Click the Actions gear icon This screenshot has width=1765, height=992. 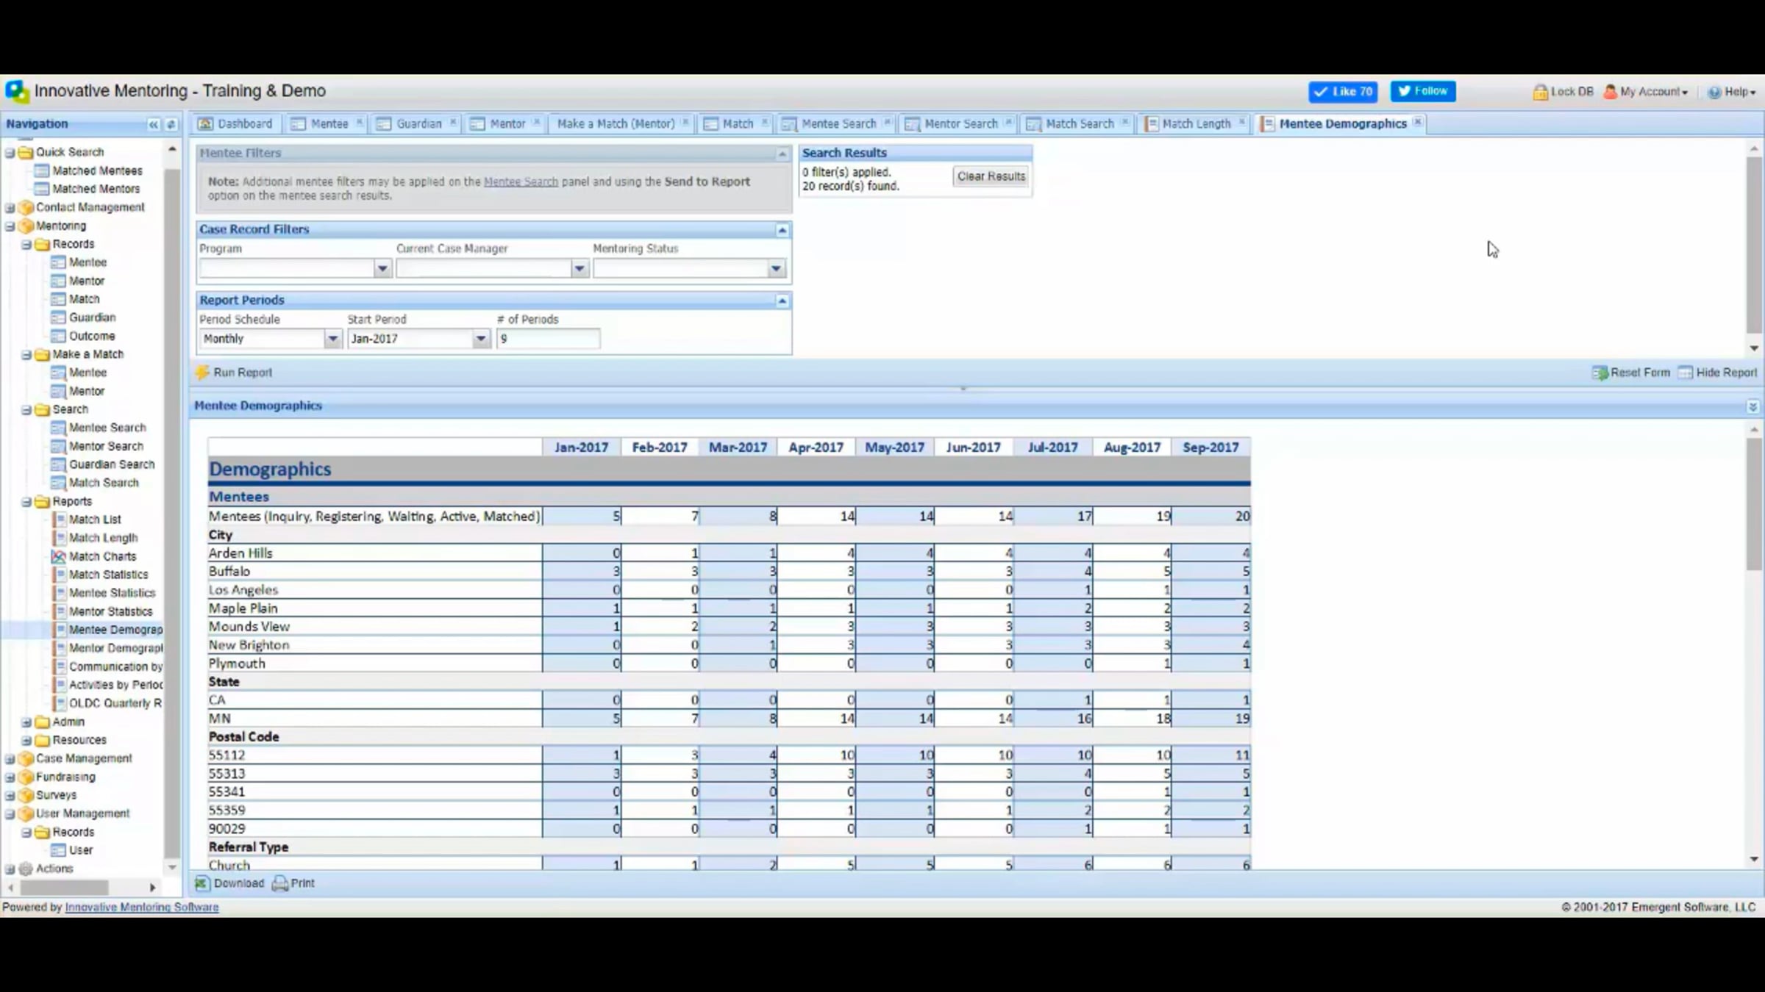[26, 869]
